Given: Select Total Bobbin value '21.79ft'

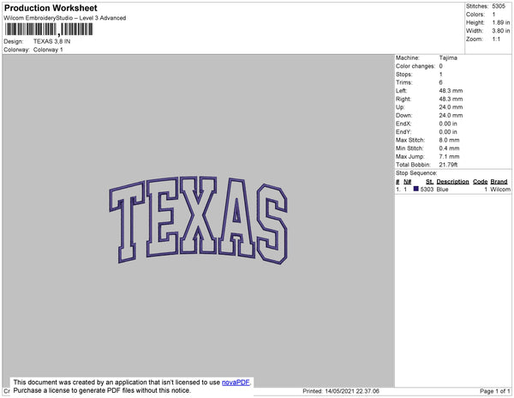Looking at the screenshot, I should coord(448,165).
